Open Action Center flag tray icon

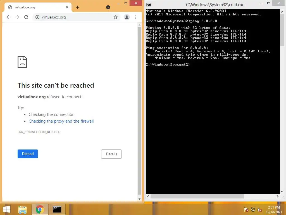246,209
